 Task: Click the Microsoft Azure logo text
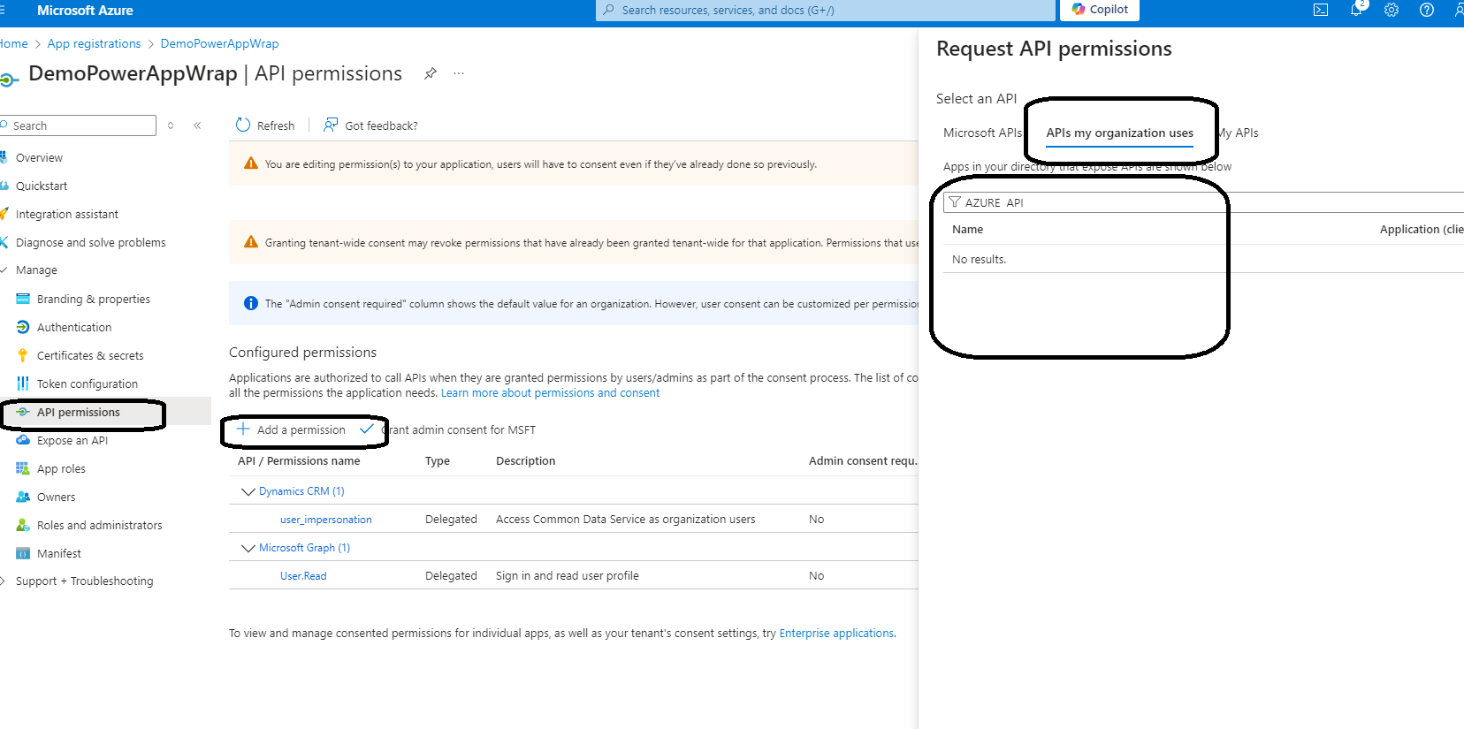pos(85,11)
